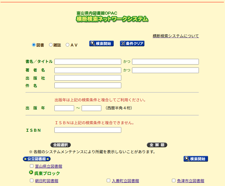Viewport: 225px width, 186px height.
Task: Click the 条件クリア clear conditions button
Action: [x=132, y=44]
